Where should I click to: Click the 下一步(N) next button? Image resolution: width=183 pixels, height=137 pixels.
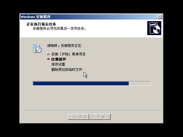pos(100,117)
